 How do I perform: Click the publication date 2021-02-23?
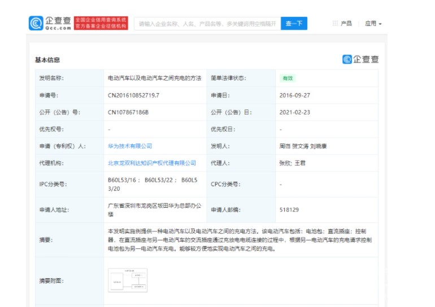[295, 112]
